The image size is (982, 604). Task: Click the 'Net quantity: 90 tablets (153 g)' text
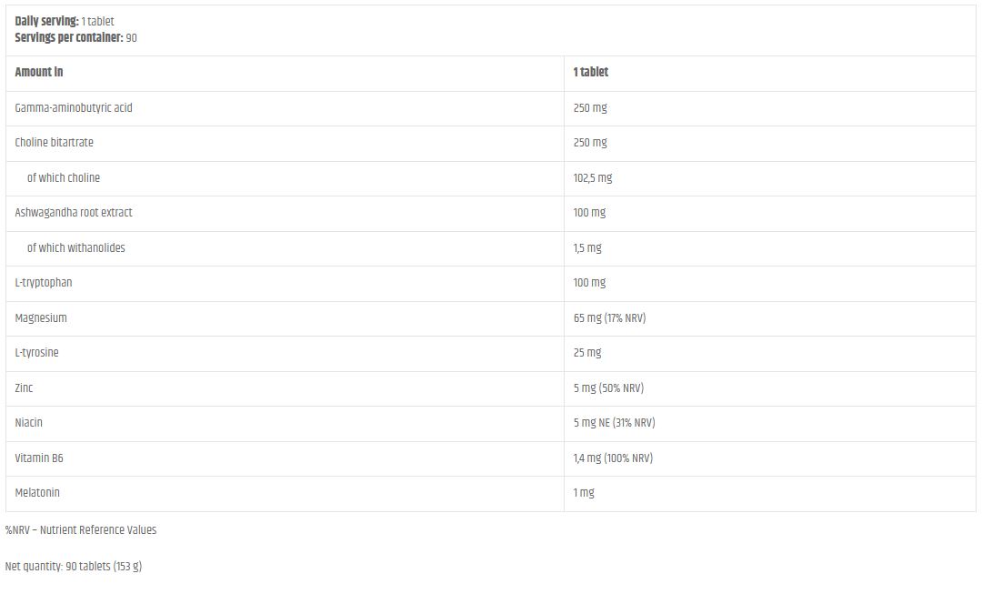[74, 567]
